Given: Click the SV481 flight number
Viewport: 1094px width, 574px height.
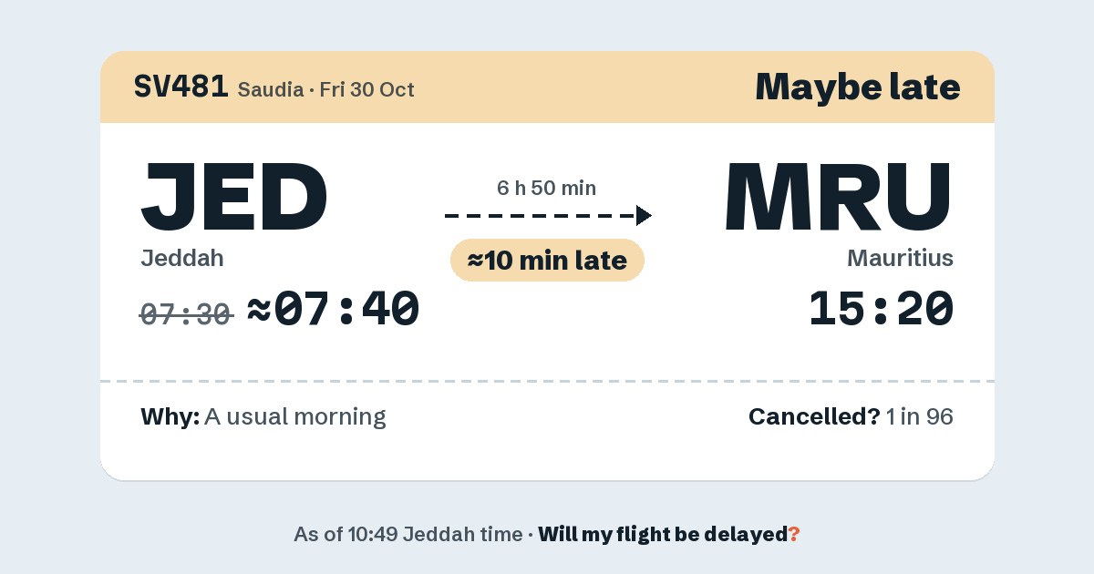Looking at the screenshot, I should [x=181, y=87].
